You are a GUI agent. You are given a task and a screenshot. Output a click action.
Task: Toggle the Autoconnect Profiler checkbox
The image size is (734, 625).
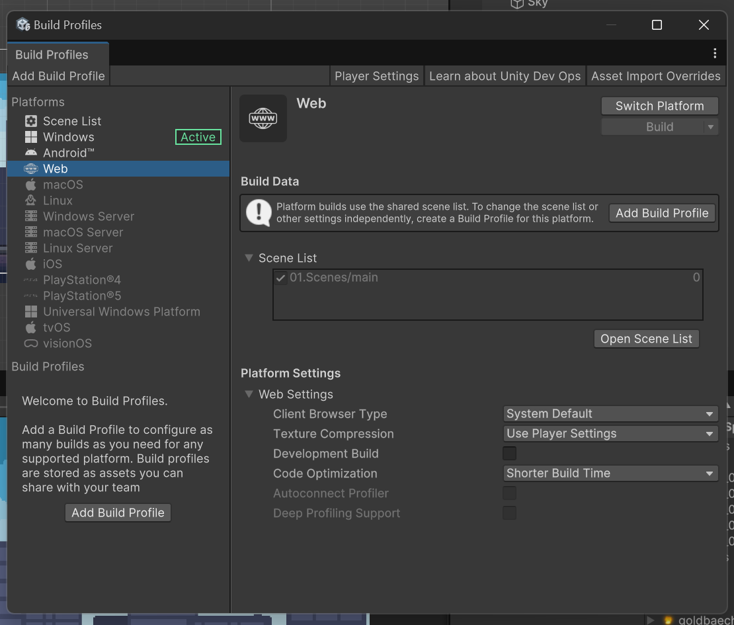pyautogui.click(x=509, y=493)
